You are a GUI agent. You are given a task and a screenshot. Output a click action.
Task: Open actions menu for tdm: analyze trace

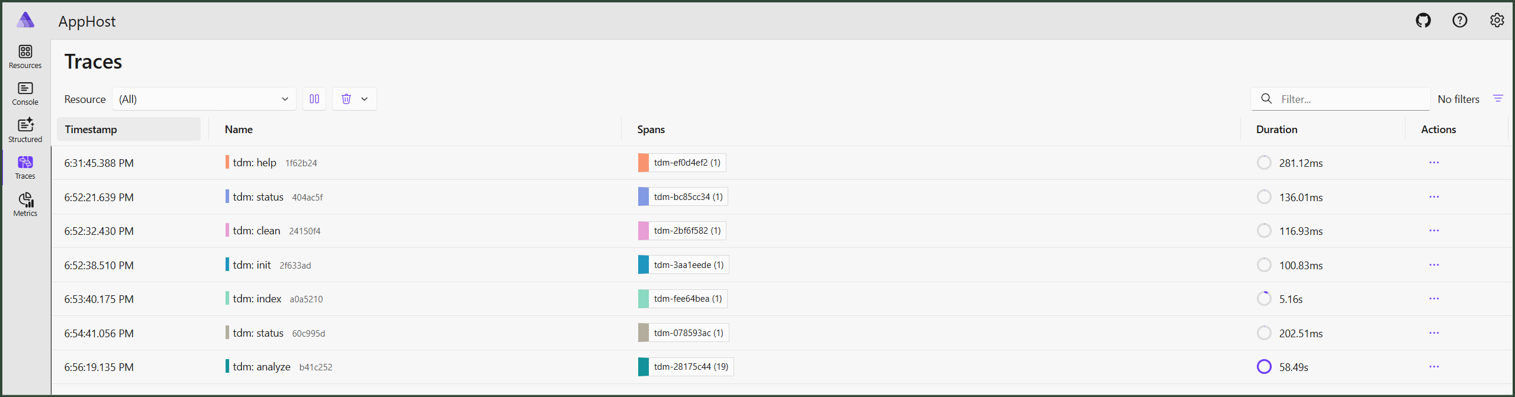click(x=1434, y=367)
